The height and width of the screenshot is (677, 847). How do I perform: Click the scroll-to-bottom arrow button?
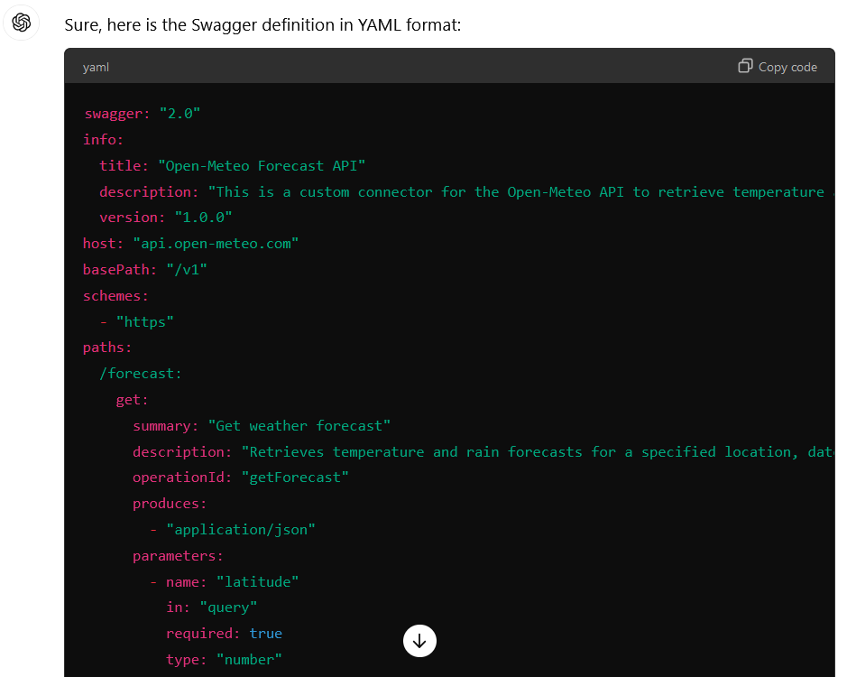point(419,641)
